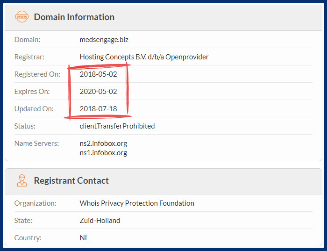Click the Organization label
The height and width of the screenshot is (251, 327).
tap(35, 203)
